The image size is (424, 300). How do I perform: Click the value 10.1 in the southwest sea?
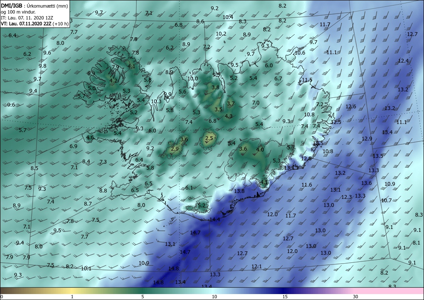point(86,268)
